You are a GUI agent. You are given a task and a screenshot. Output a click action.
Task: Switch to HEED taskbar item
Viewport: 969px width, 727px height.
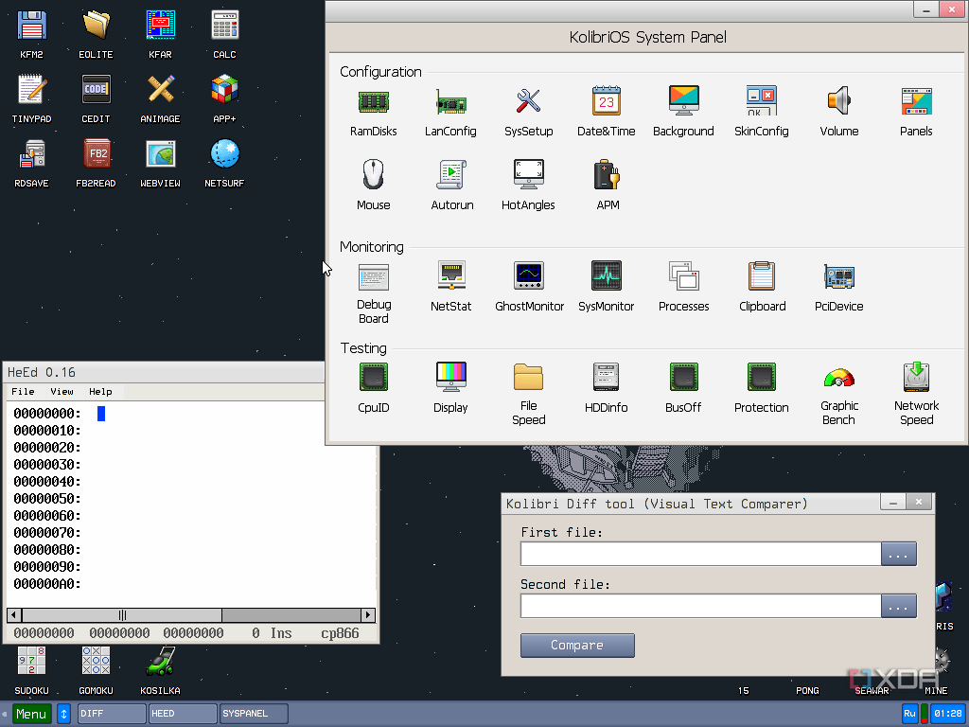pyautogui.click(x=183, y=714)
